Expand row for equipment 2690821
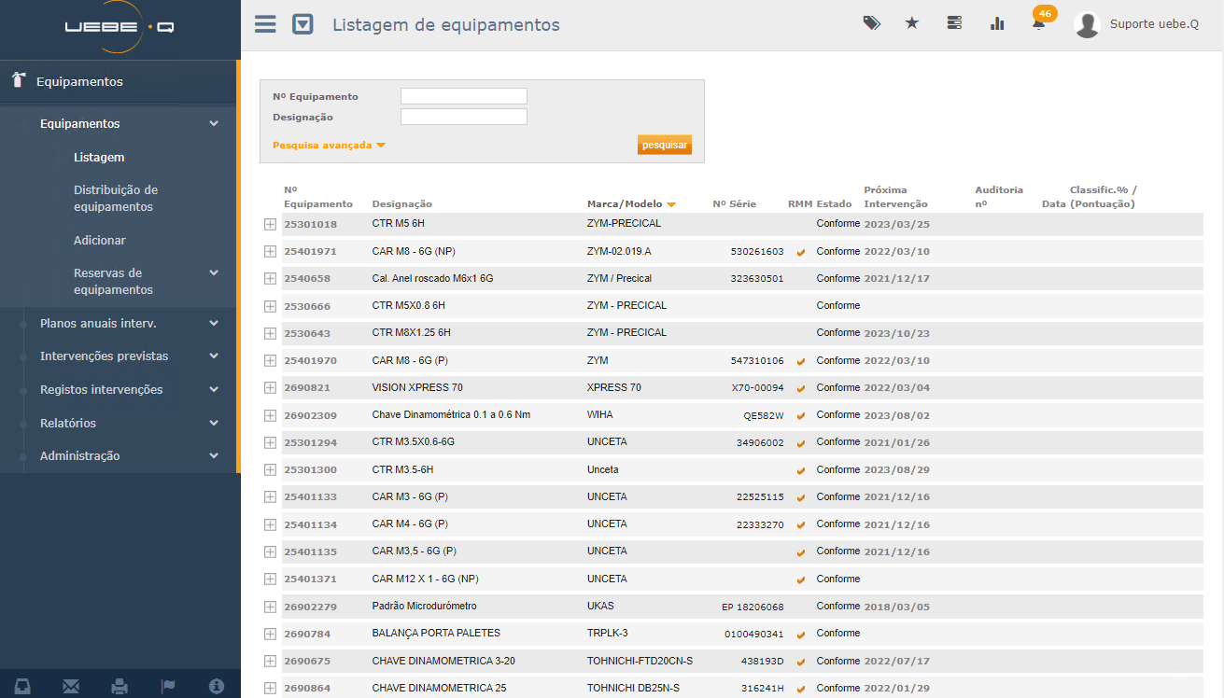This screenshot has width=1224, height=698. 270,387
